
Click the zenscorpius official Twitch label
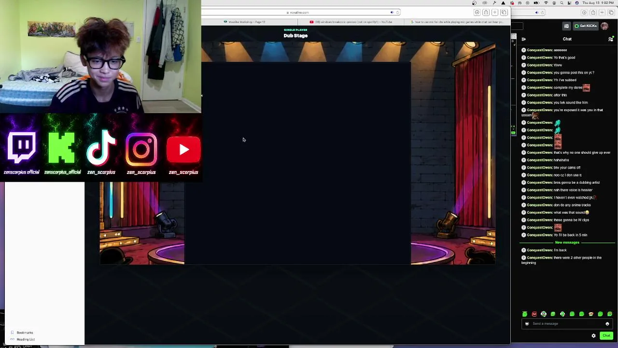tap(21, 172)
